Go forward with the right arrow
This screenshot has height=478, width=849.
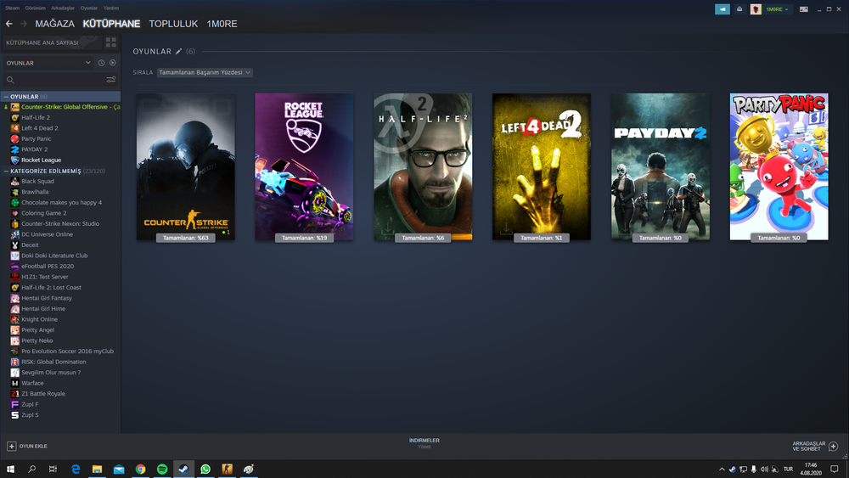pyautogui.click(x=23, y=24)
